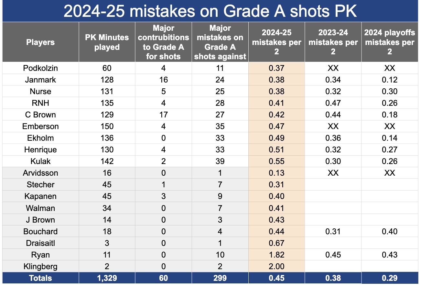Select the '2023-24 mistakes per 2' header

(333, 42)
